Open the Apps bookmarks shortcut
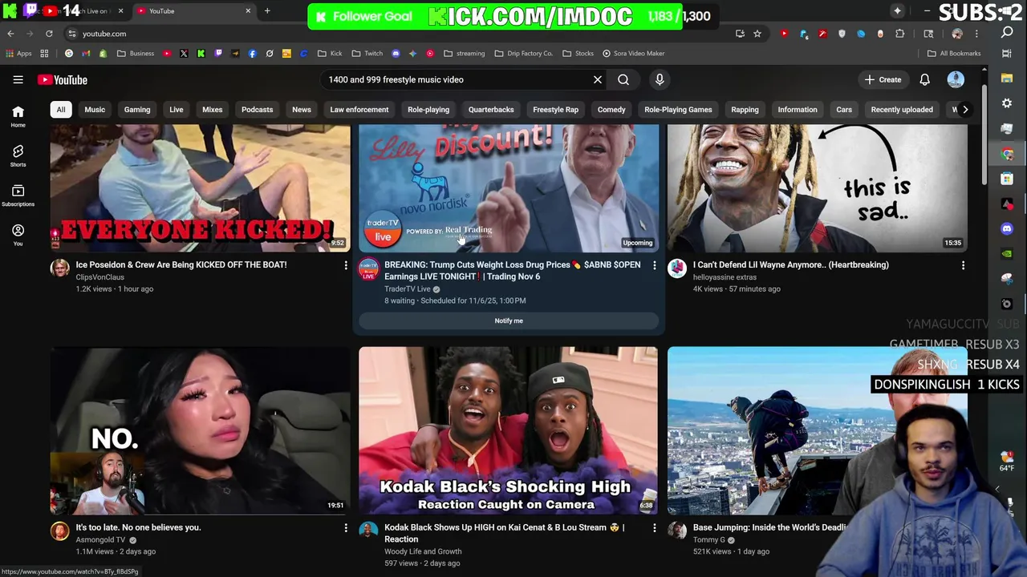1027x577 pixels. [x=18, y=54]
